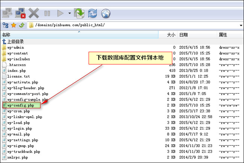Click the wp-cron.php file icon
244x163 pixels.
click(5, 111)
